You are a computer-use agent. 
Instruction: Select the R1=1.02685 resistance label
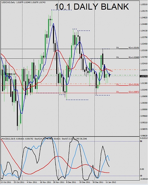(x=134, y=57)
